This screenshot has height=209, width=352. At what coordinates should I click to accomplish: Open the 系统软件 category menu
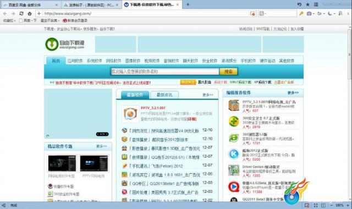pos(94,61)
